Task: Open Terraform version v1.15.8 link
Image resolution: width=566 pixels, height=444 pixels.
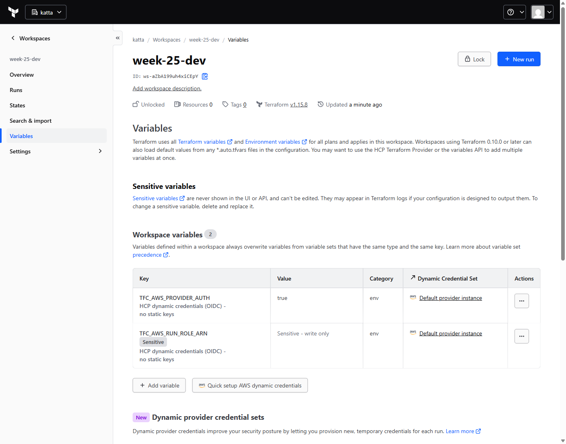Action: (x=299, y=105)
